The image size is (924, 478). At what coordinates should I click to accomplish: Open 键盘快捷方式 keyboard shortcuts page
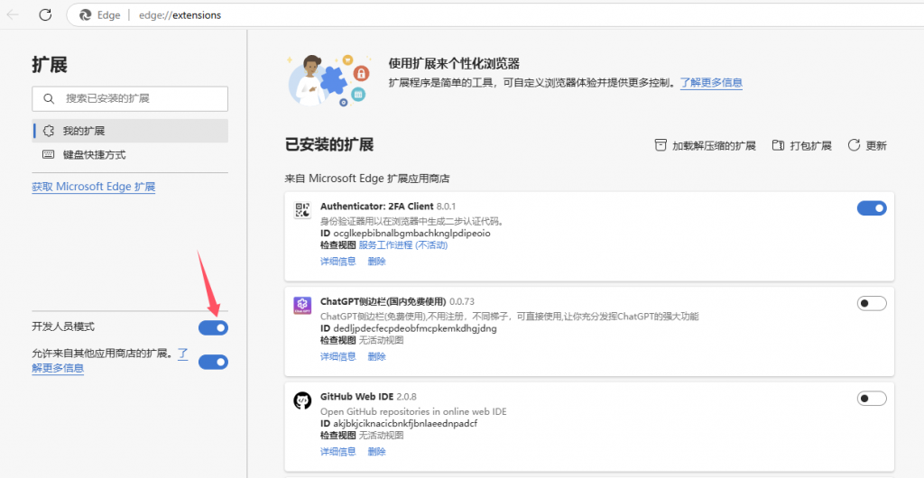94,155
